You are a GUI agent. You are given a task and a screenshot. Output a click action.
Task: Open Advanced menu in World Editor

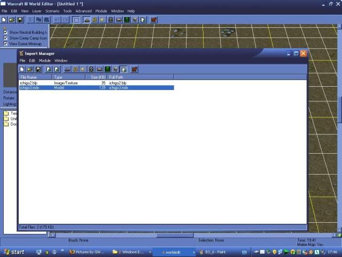coord(83,11)
